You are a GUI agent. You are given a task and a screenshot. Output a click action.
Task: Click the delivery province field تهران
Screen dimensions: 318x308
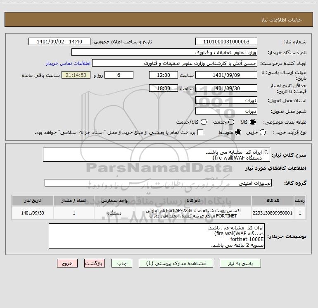click(x=226, y=100)
